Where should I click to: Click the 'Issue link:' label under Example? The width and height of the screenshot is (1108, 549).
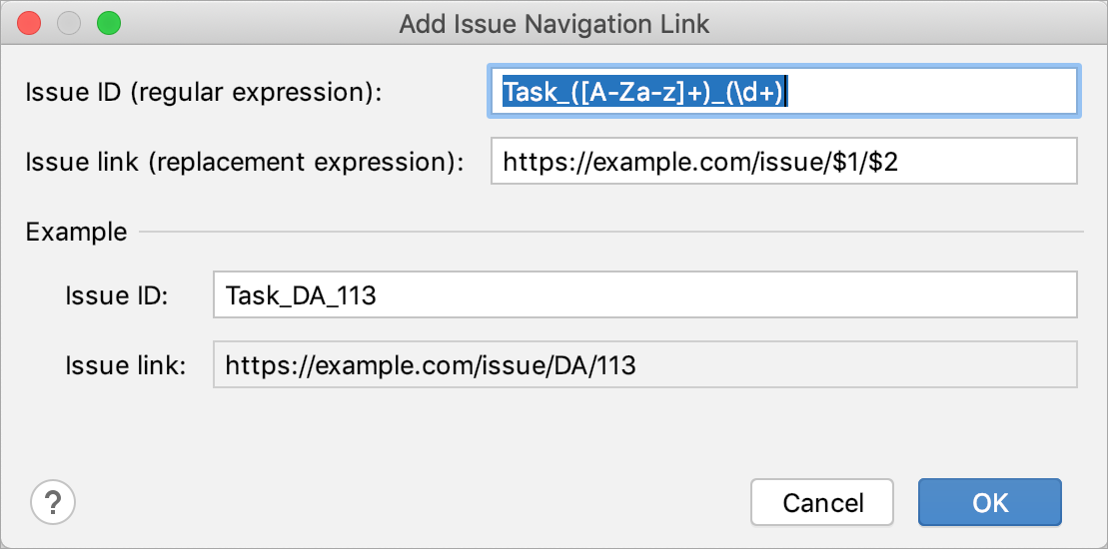(125, 365)
